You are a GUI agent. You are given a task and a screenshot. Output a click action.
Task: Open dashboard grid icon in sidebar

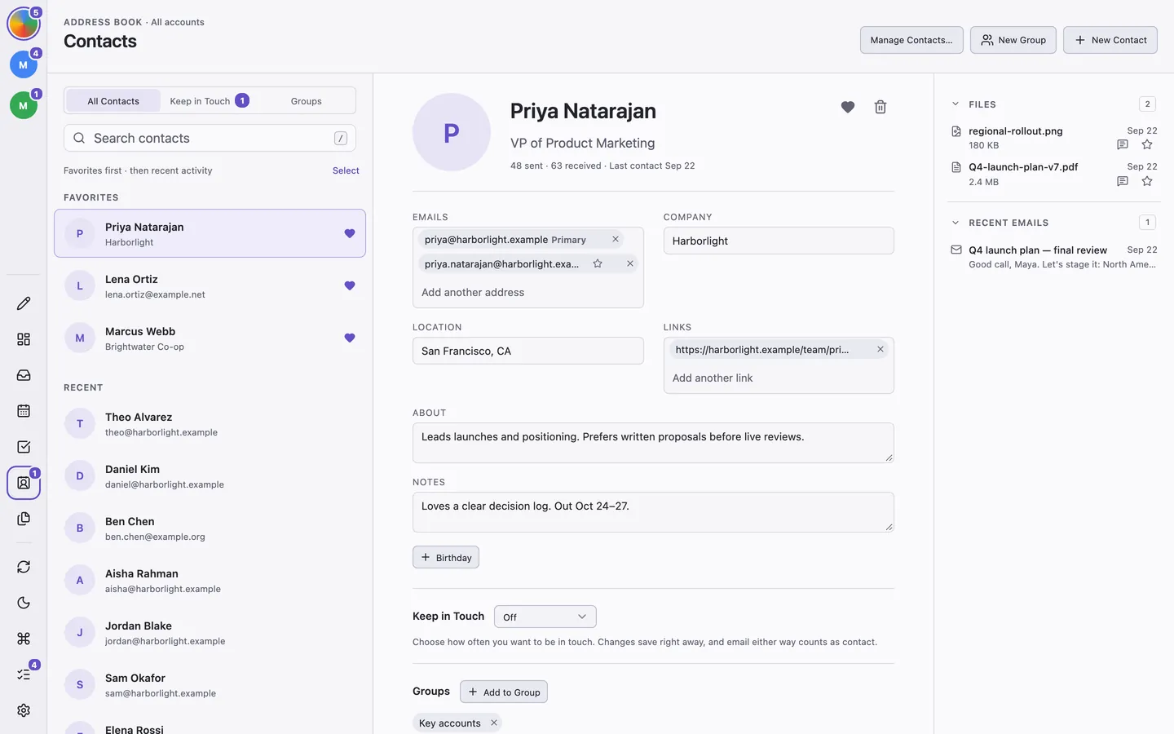coord(24,339)
